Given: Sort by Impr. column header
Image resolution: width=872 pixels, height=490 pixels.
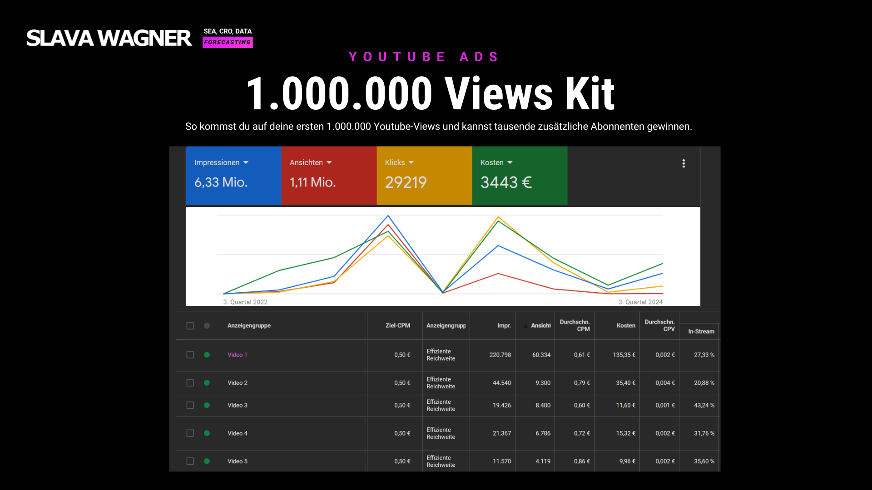Looking at the screenshot, I should pos(504,326).
